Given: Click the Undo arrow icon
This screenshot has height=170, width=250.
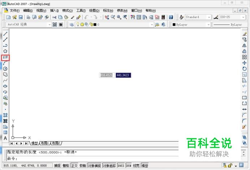Looking at the screenshot, I should coord(87,17).
